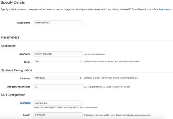Open the Learn more link

pos(165,9)
